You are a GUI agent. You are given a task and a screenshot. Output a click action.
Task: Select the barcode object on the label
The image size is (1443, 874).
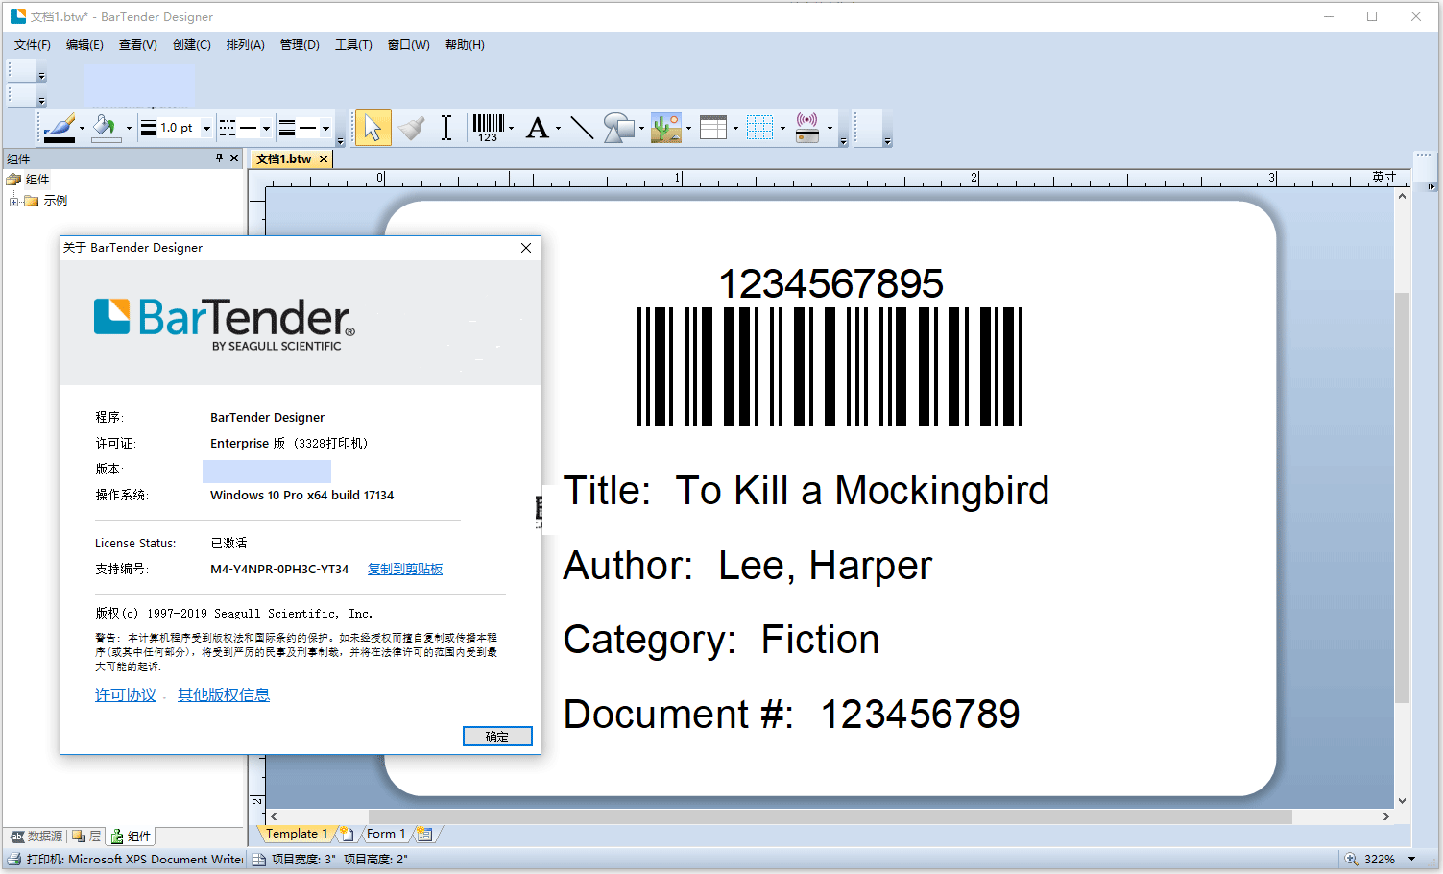830,347
